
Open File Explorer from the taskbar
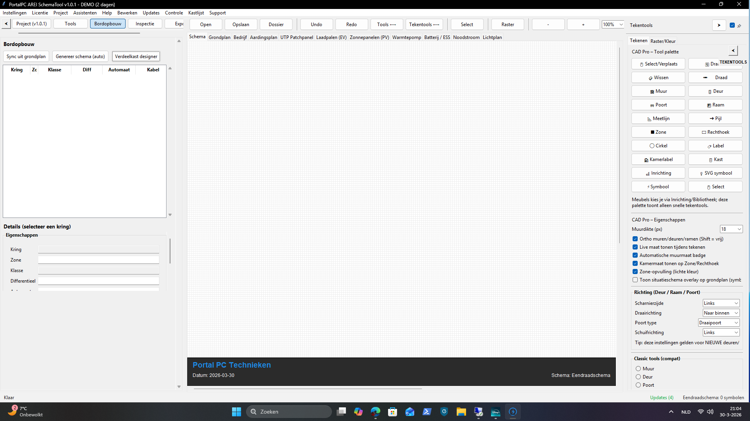click(461, 412)
